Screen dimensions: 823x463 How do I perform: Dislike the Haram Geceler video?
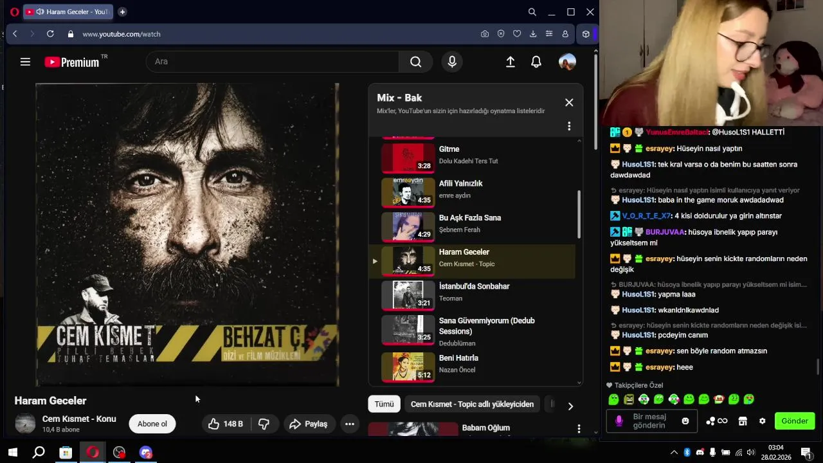pyautogui.click(x=264, y=424)
